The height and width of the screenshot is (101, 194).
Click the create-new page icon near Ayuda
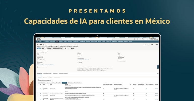click(134, 39)
